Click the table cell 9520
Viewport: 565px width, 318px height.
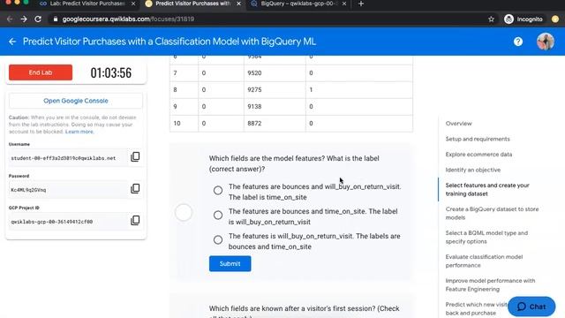(275, 73)
